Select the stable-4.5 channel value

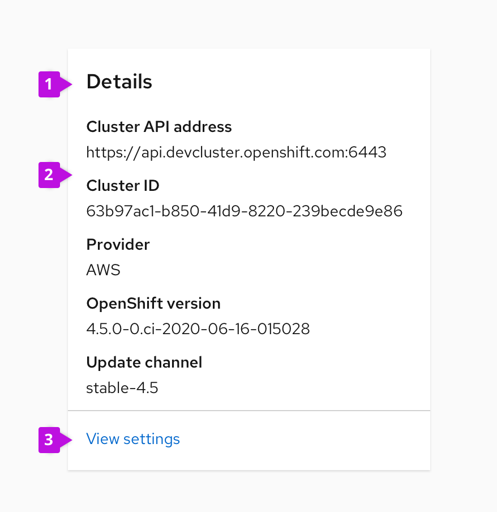pyautogui.click(x=122, y=388)
